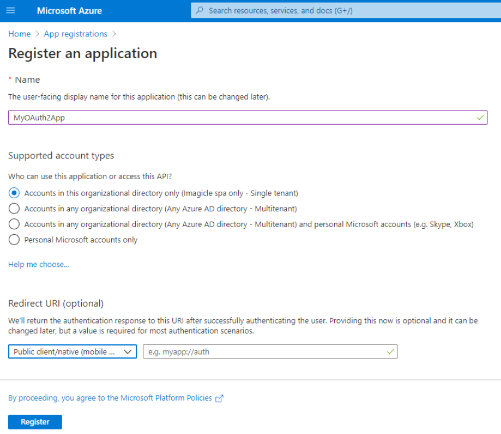The width and height of the screenshot is (501, 434).
Task: Click the search magnifier icon
Action: 200,10
